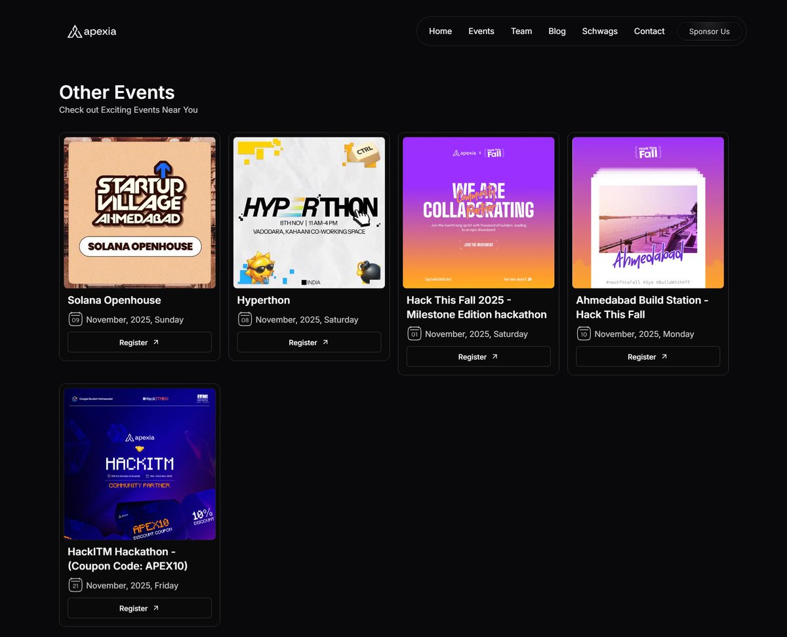
Task: Click the Solana Openhouse event title
Action: click(x=114, y=300)
